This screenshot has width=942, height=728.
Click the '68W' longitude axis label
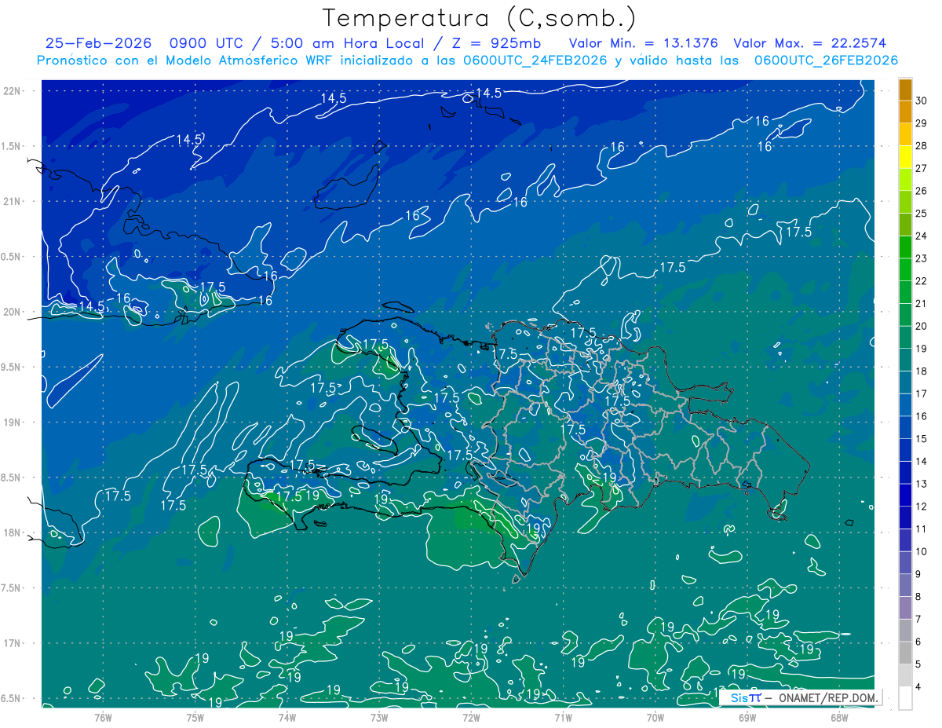(839, 717)
